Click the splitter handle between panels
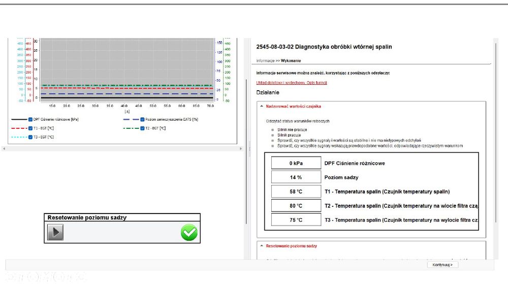The width and height of the screenshot is (508, 287). pyautogui.click(x=249, y=149)
